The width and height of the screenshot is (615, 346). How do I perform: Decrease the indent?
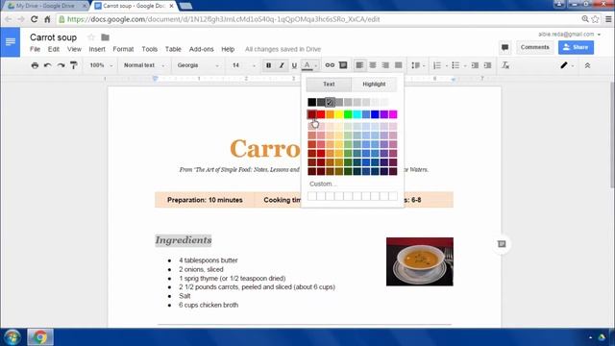[475, 65]
